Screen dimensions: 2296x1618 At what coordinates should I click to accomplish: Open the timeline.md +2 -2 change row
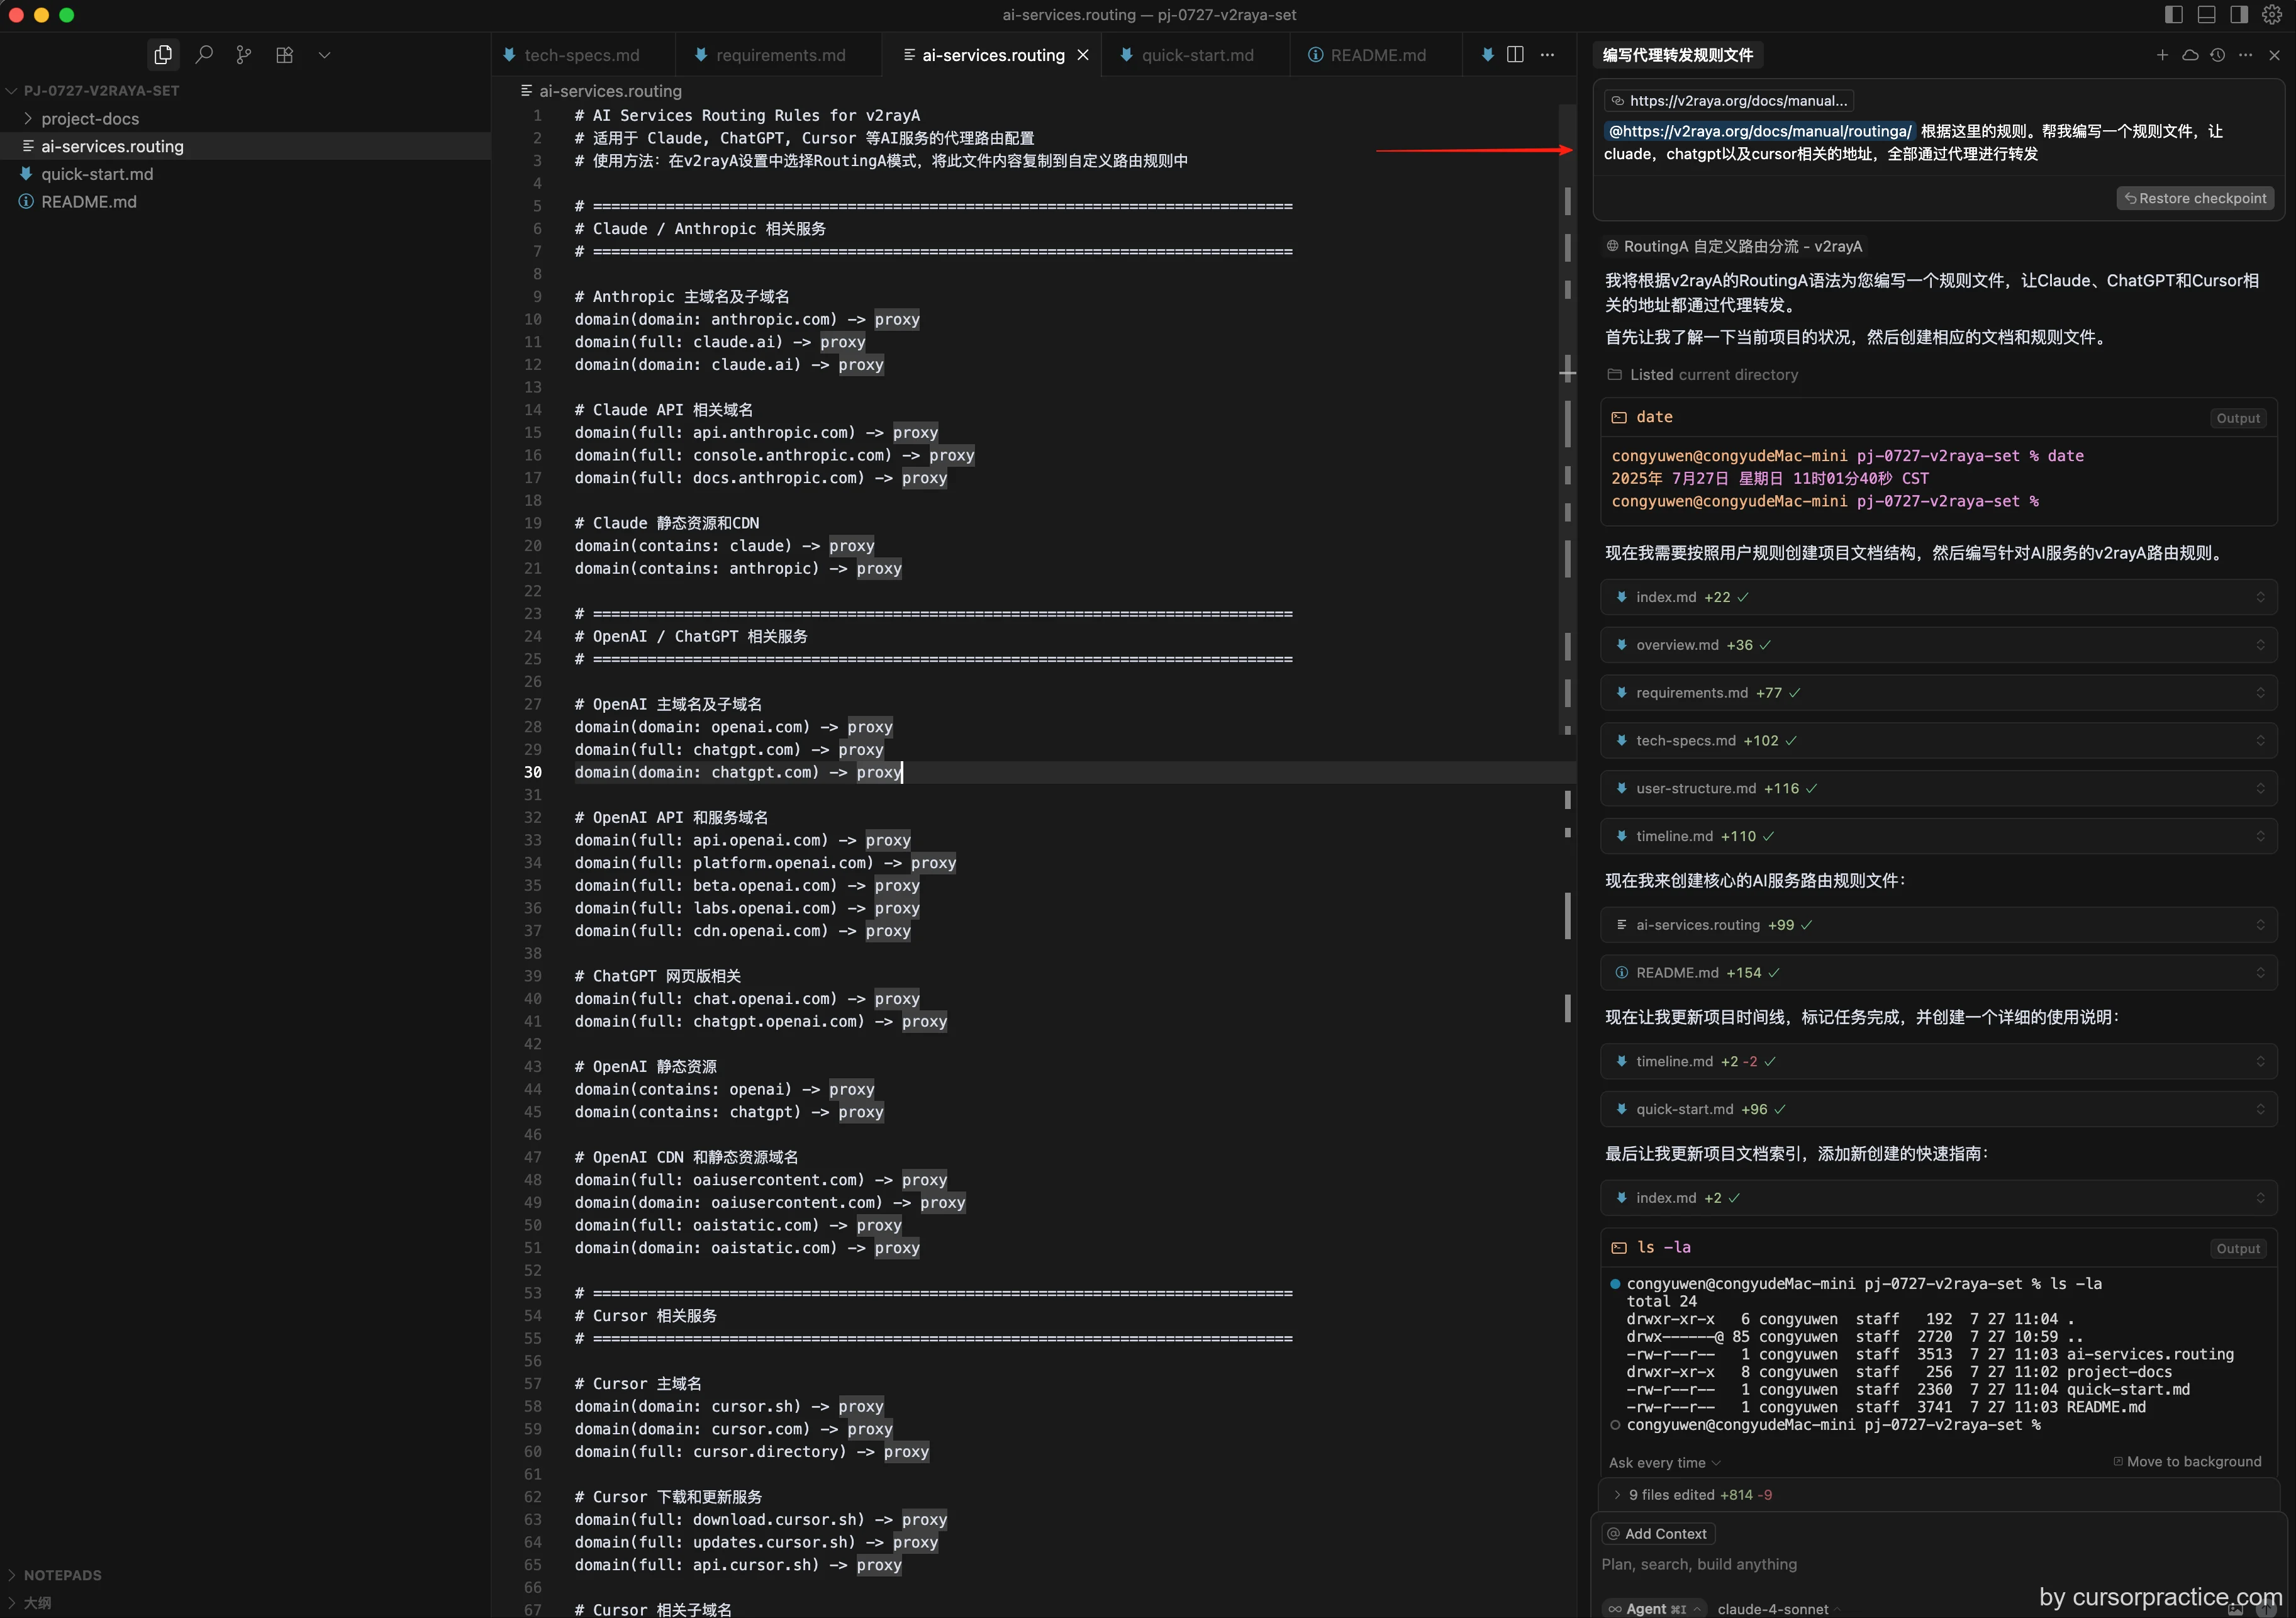pos(1938,1061)
